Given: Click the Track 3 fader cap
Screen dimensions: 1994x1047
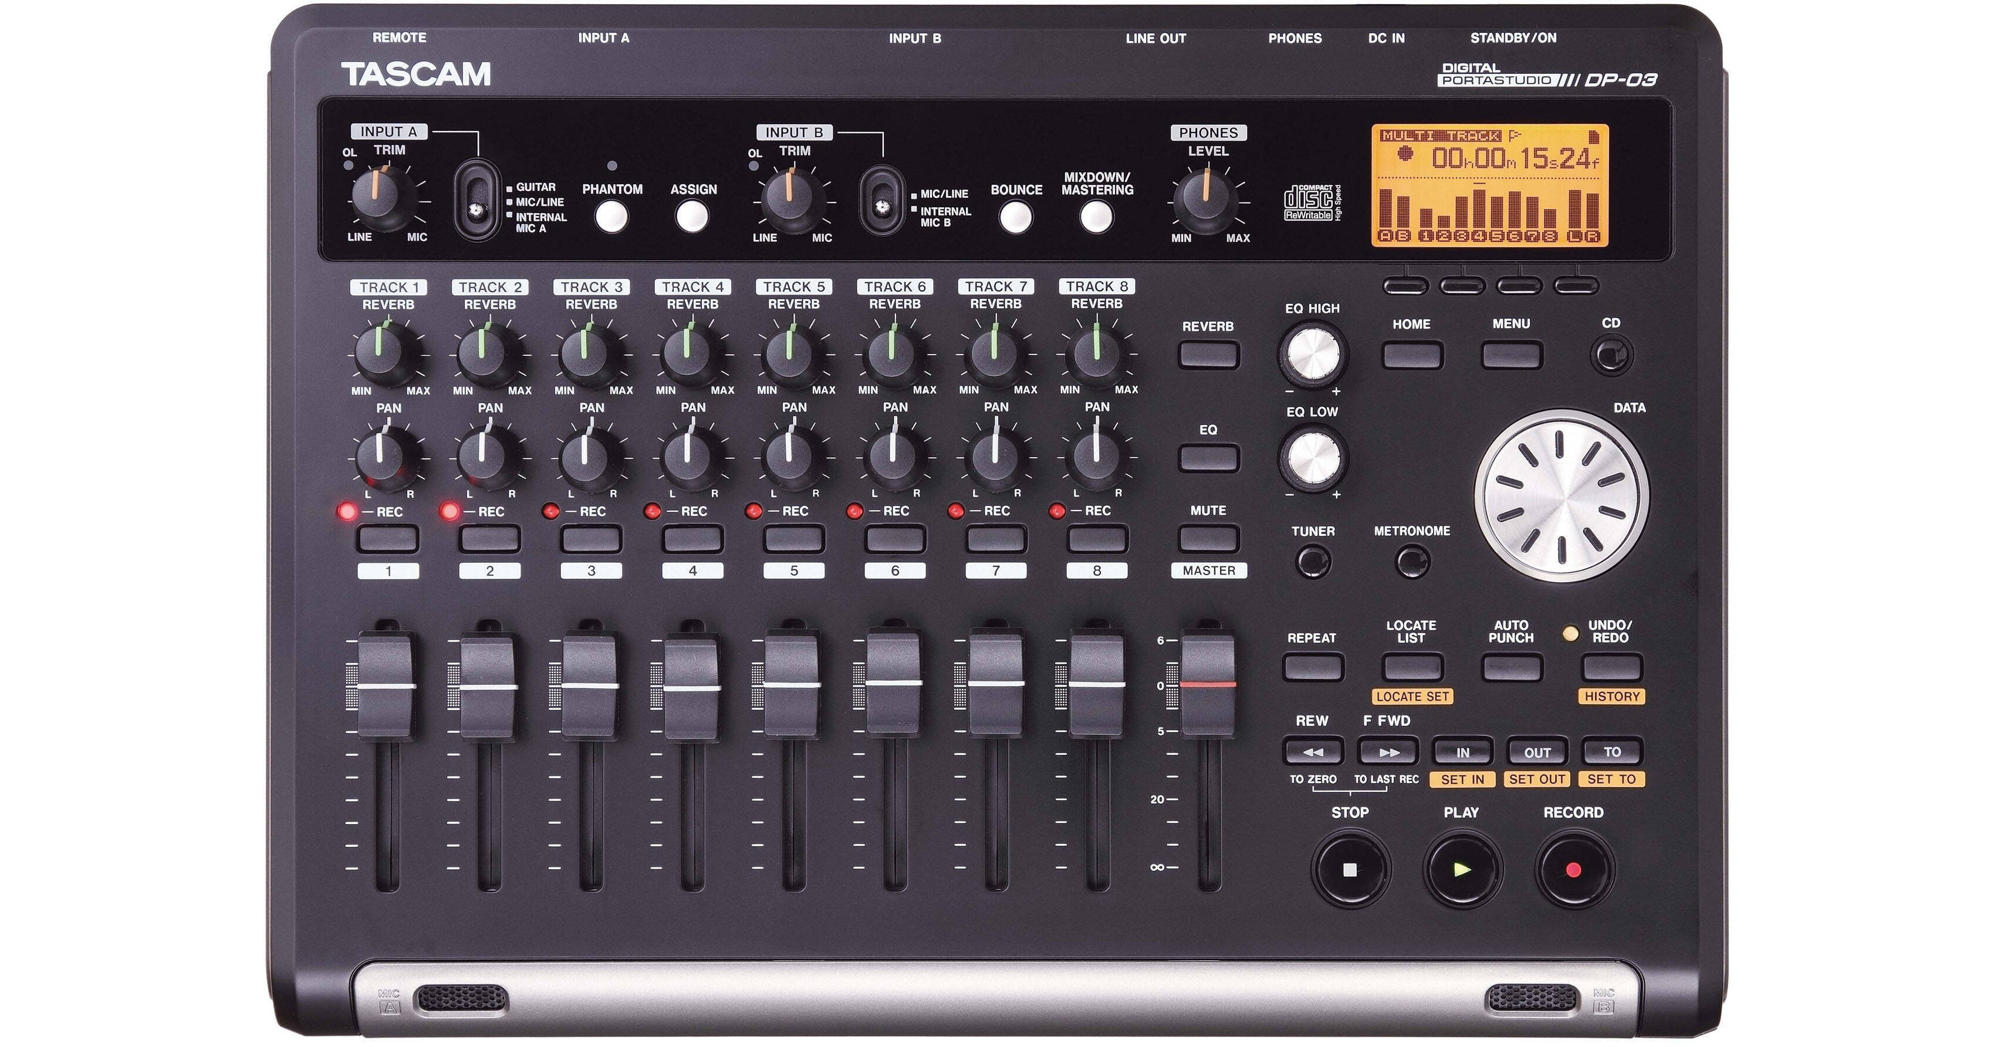Looking at the screenshot, I should pyautogui.click(x=590, y=685).
